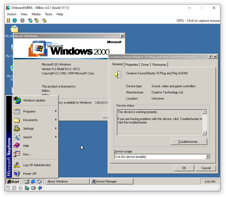Click the sound speaker status bar icon
The width and height of the screenshot is (226, 197).
[40, 188]
